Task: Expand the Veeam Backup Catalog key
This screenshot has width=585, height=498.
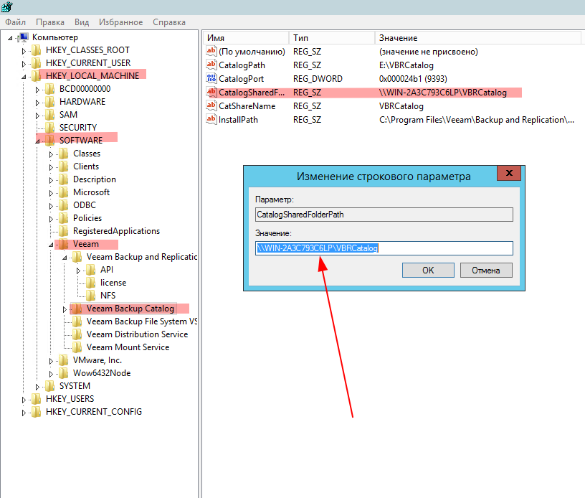Action: click(x=65, y=309)
